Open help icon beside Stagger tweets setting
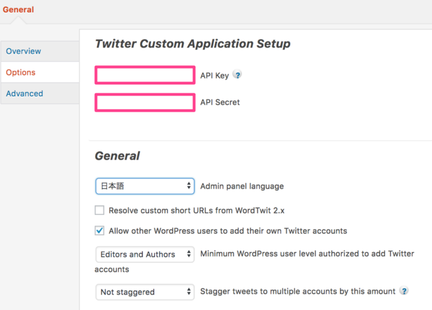 [x=404, y=291]
